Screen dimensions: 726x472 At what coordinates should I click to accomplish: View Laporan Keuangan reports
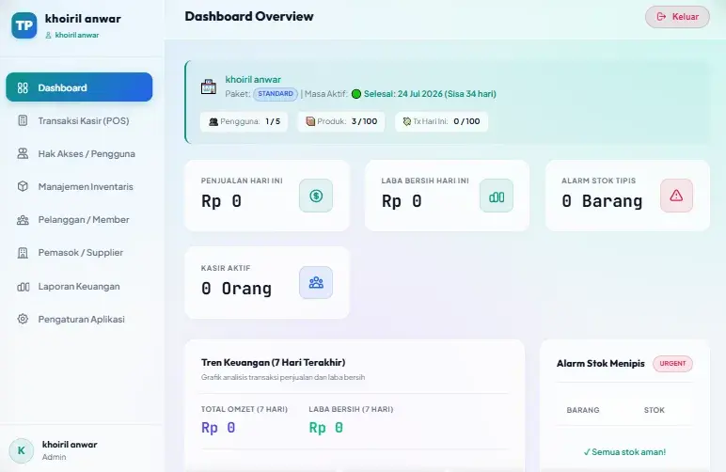coord(79,287)
